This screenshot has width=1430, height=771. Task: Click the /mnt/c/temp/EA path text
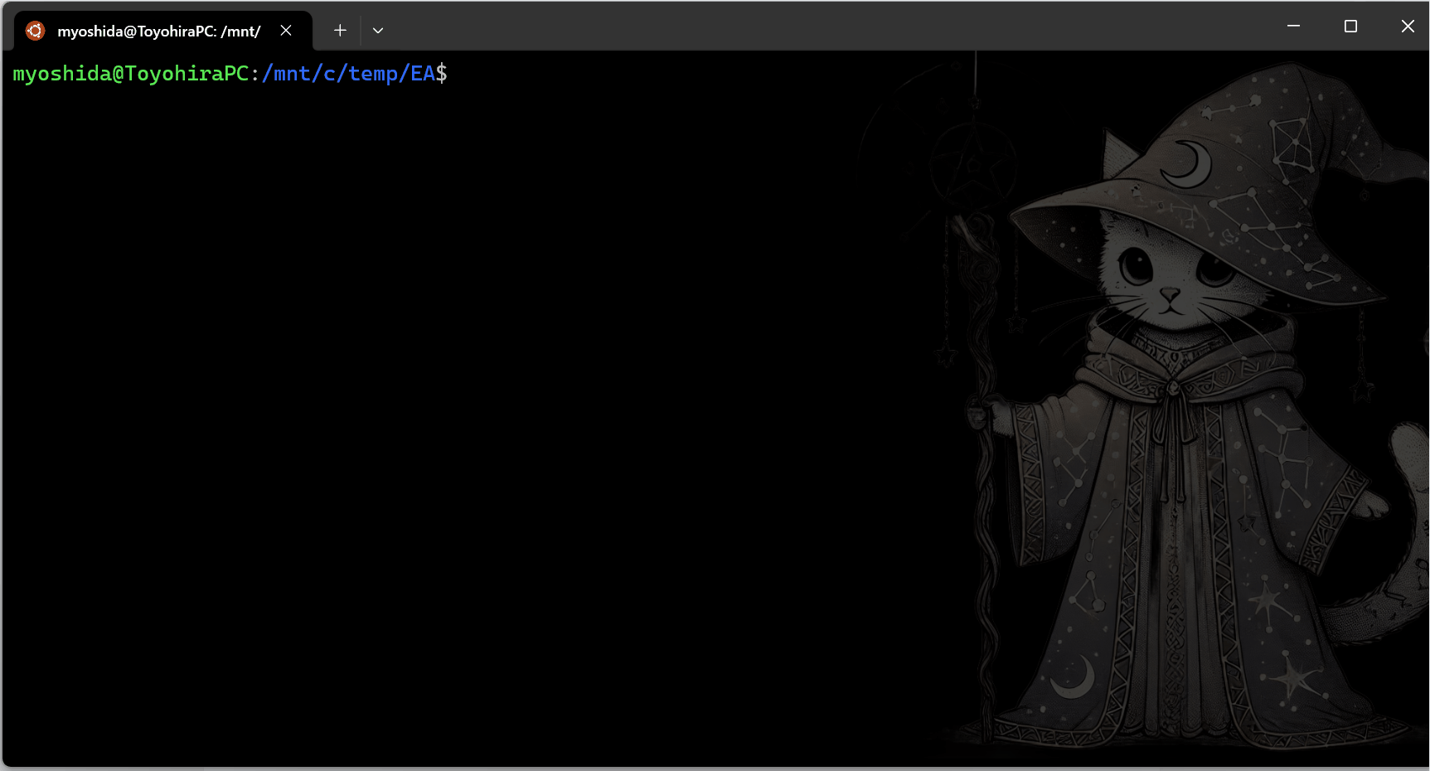(349, 74)
